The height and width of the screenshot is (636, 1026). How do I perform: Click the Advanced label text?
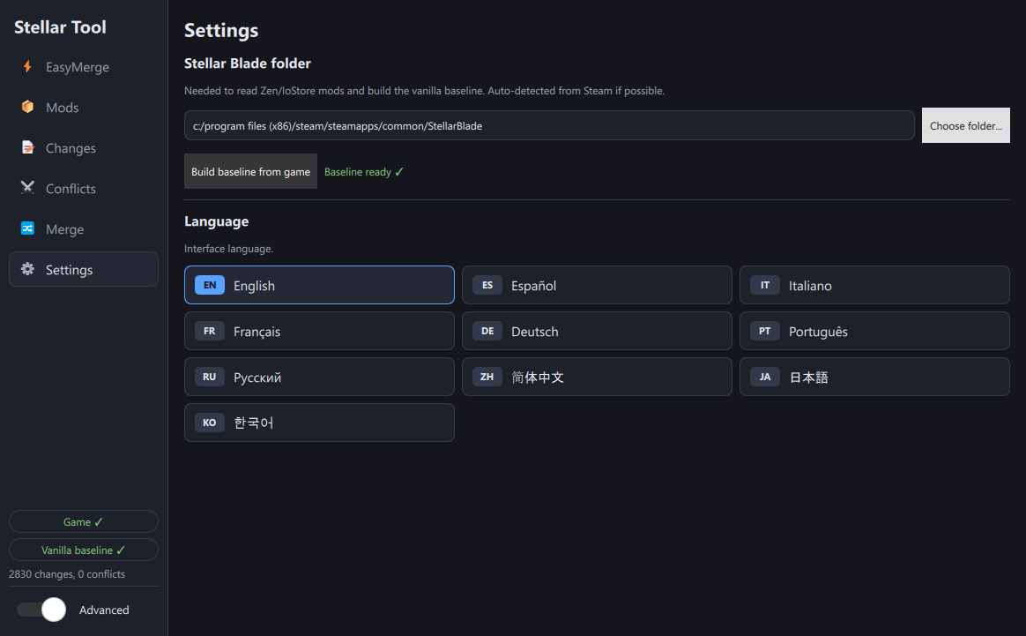coord(104,610)
